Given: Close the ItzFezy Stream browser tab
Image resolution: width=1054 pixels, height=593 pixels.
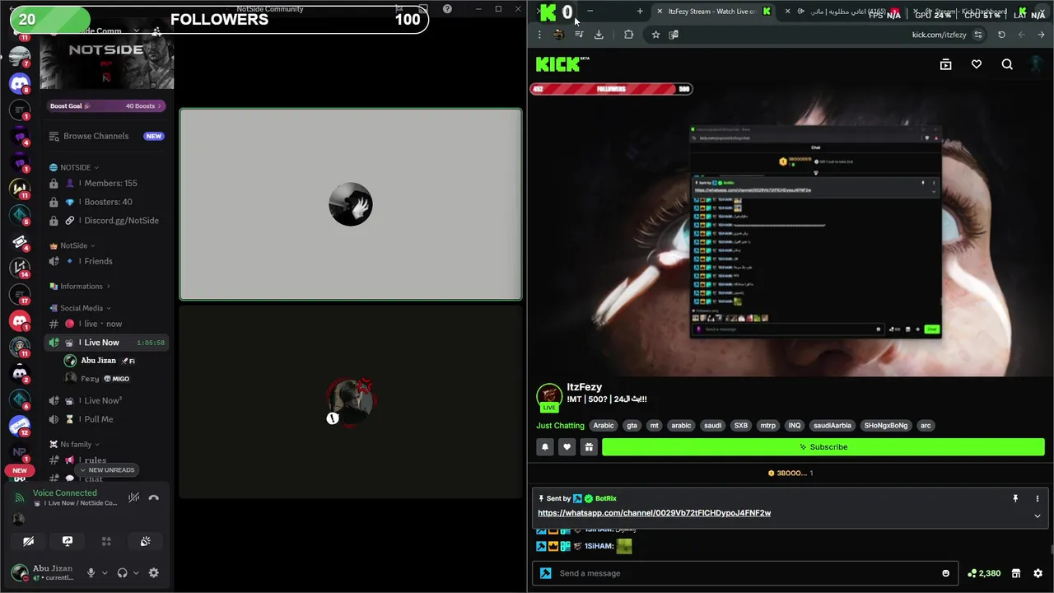Looking at the screenshot, I should [659, 12].
